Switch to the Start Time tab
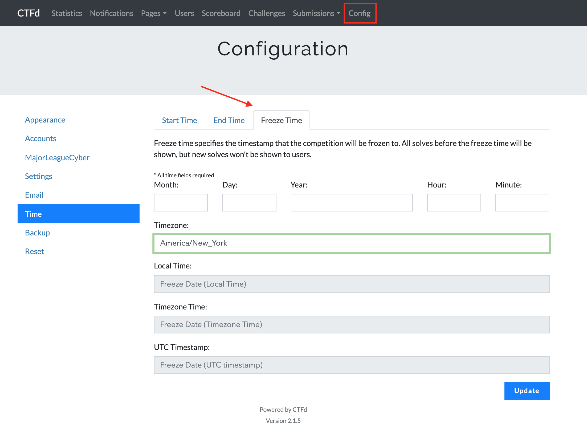 (179, 120)
